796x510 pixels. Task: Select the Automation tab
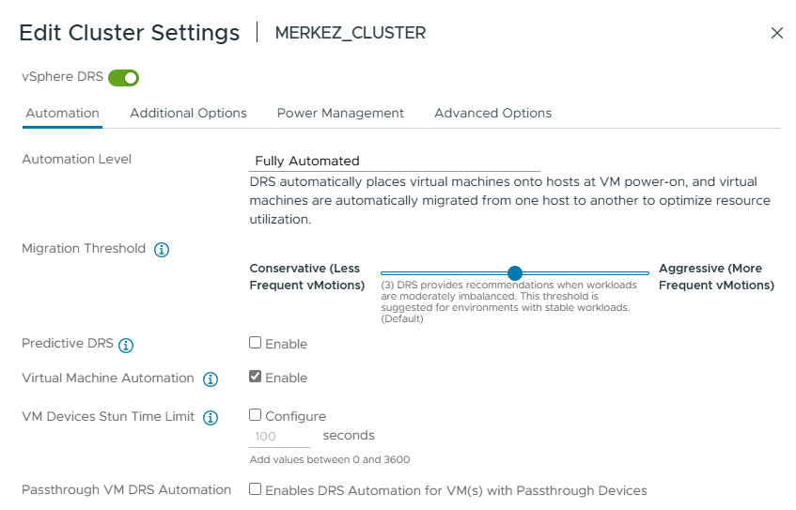pos(62,113)
